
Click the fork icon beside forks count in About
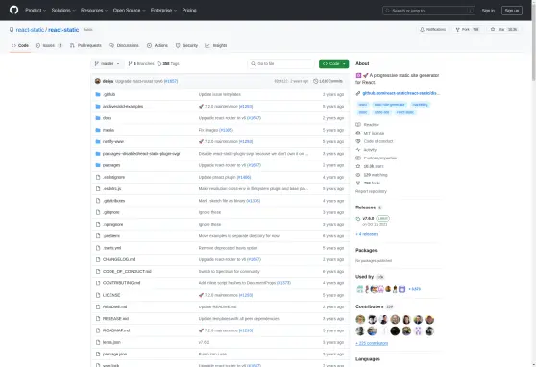click(x=358, y=183)
